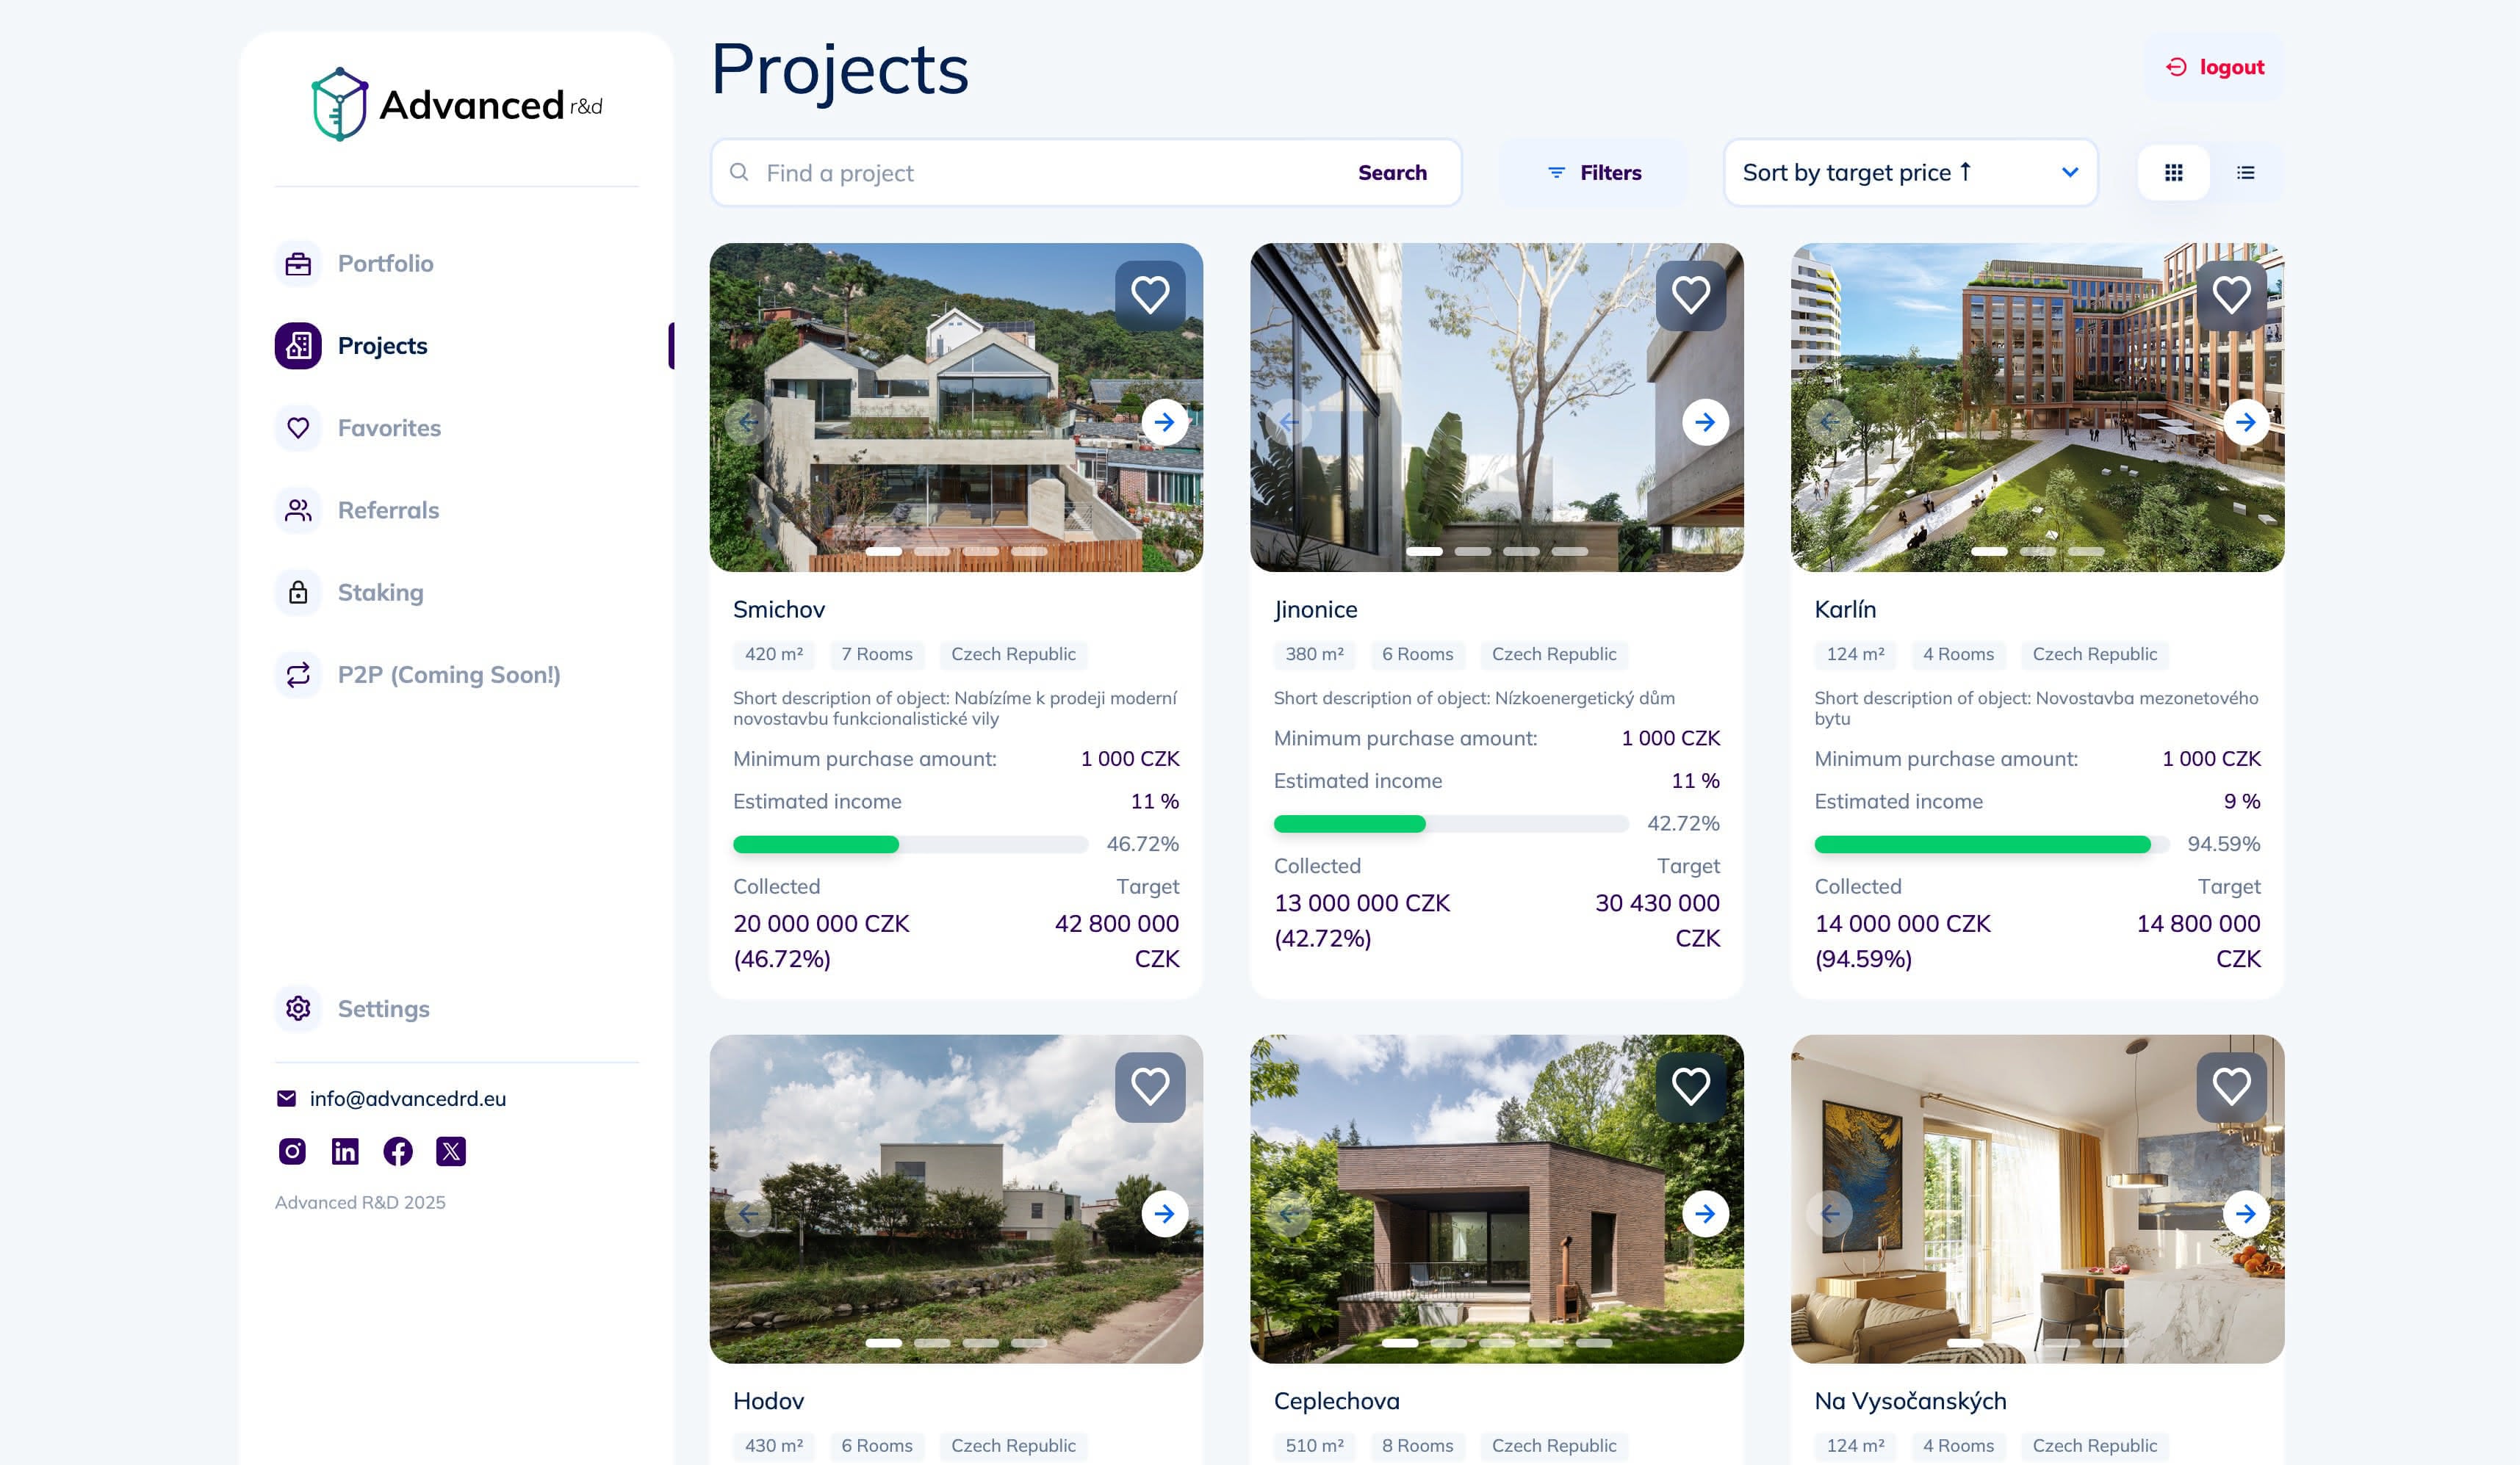2520x1465 pixels.
Task: Show previous photo of Jinonice
Action: point(1289,422)
